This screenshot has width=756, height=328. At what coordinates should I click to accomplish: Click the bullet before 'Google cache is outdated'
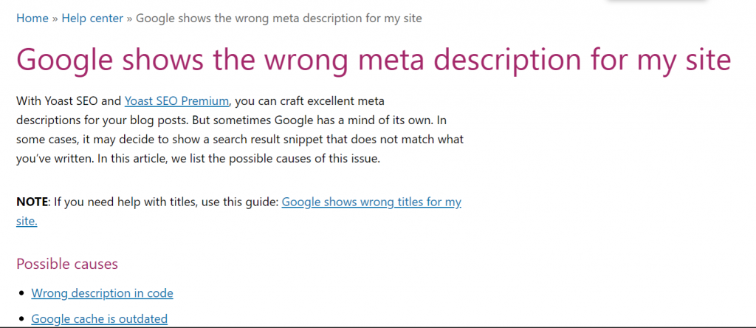point(21,319)
